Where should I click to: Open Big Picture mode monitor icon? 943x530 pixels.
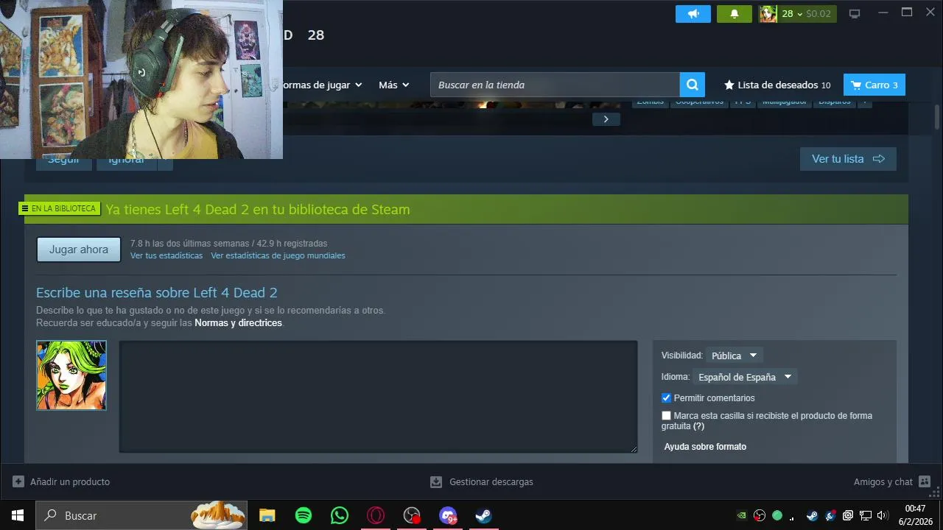tap(855, 13)
